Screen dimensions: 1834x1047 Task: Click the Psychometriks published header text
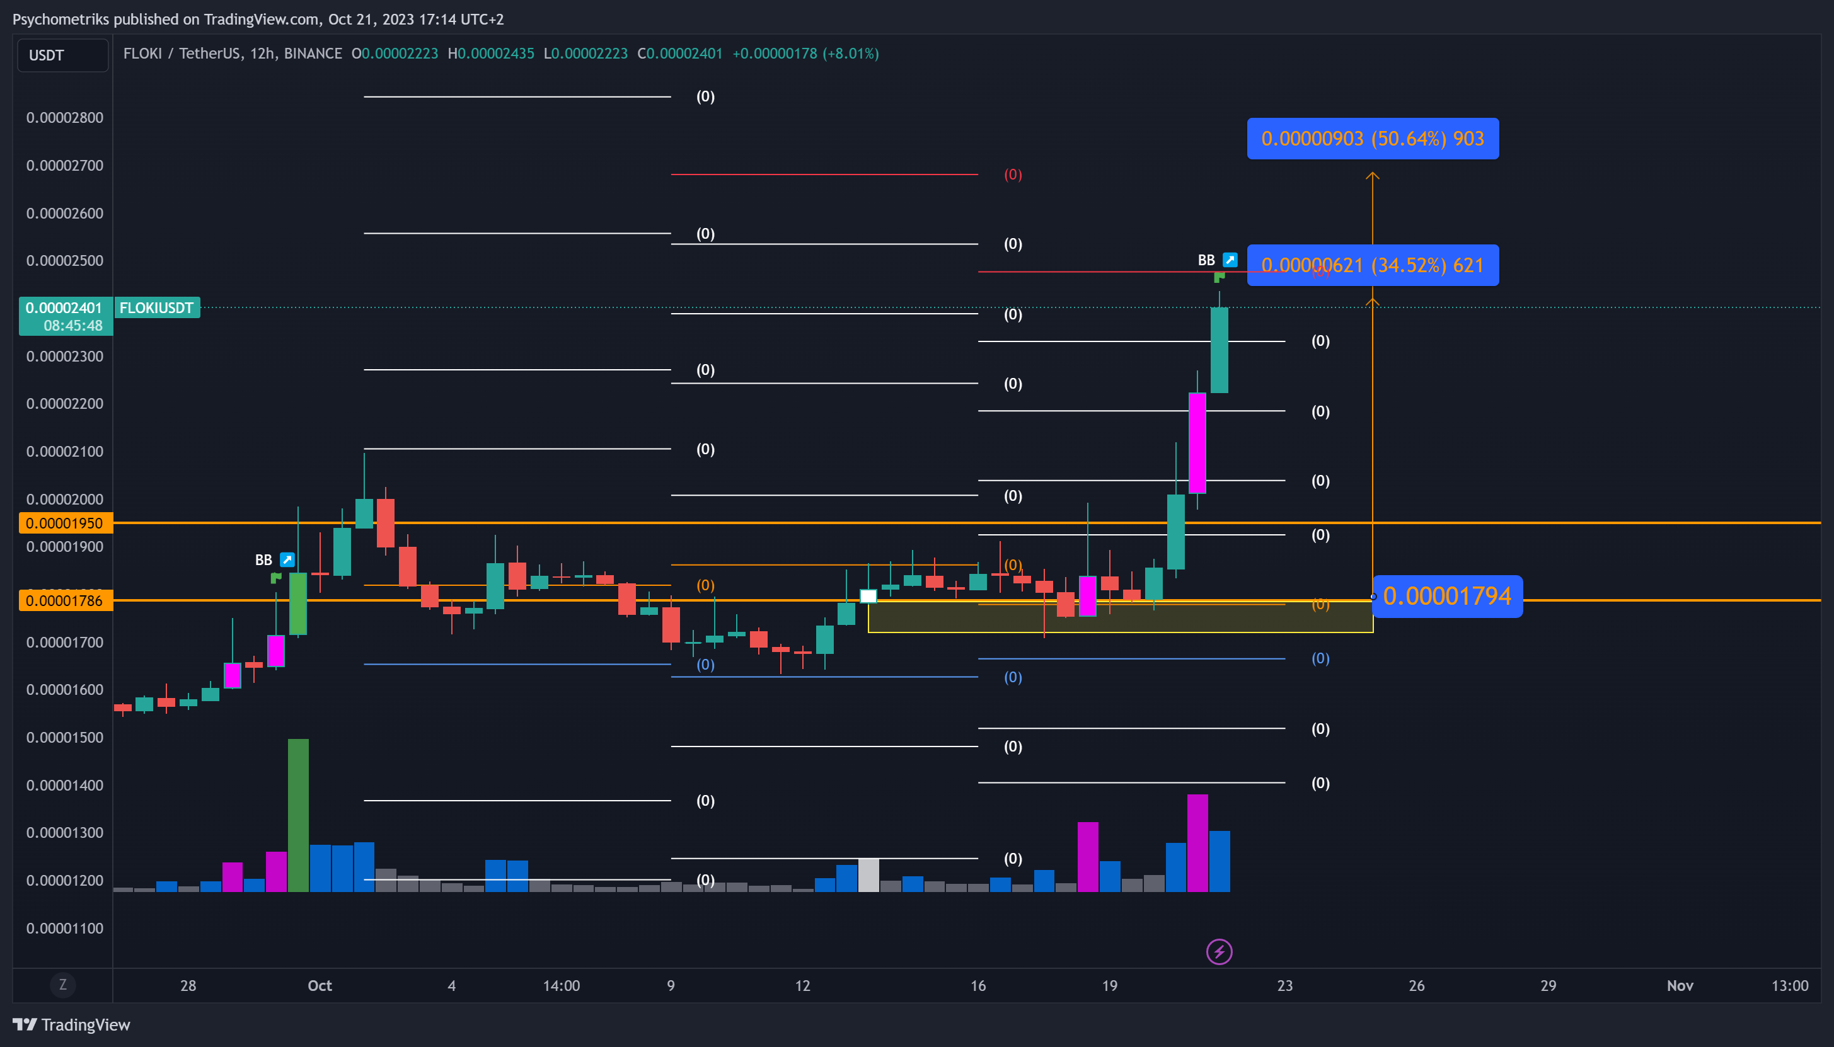(258, 20)
